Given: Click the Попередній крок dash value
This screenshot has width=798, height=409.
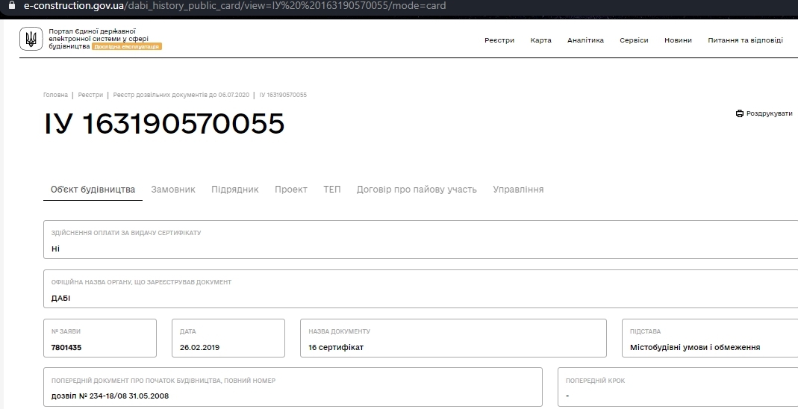Looking at the screenshot, I should pyautogui.click(x=567, y=396).
